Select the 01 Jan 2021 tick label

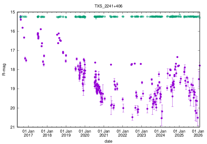[x=104, y=133]
